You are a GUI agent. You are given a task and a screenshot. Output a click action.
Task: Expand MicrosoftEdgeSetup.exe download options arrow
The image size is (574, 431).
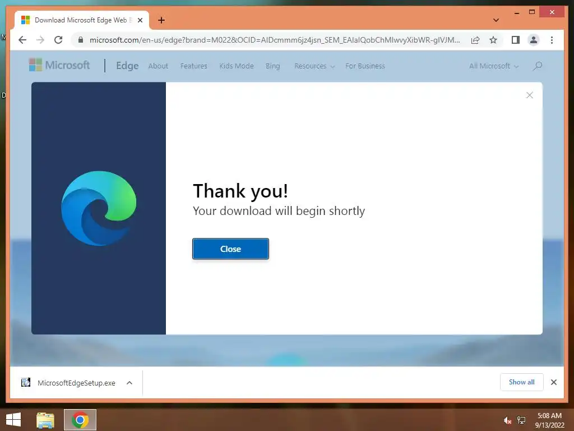[x=129, y=383]
